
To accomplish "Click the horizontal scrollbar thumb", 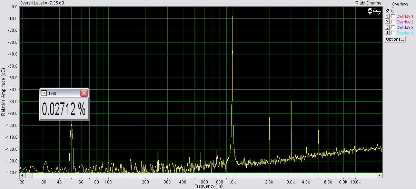I will [29, 176].
